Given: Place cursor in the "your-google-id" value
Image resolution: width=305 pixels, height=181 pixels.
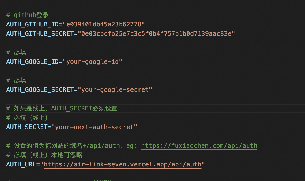Looking at the screenshot, I should [94, 62].
